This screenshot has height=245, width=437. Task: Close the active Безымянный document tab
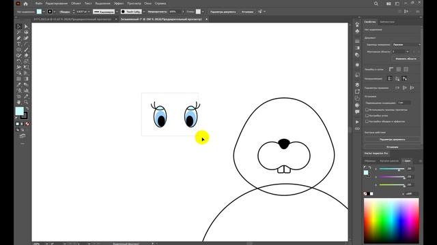pyautogui.click(x=206, y=19)
